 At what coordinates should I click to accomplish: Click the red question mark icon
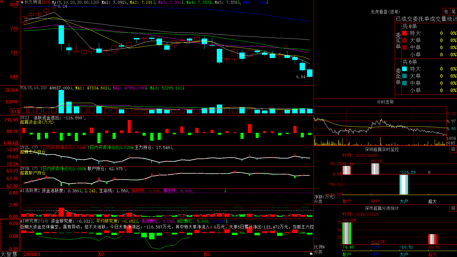(17, 3)
